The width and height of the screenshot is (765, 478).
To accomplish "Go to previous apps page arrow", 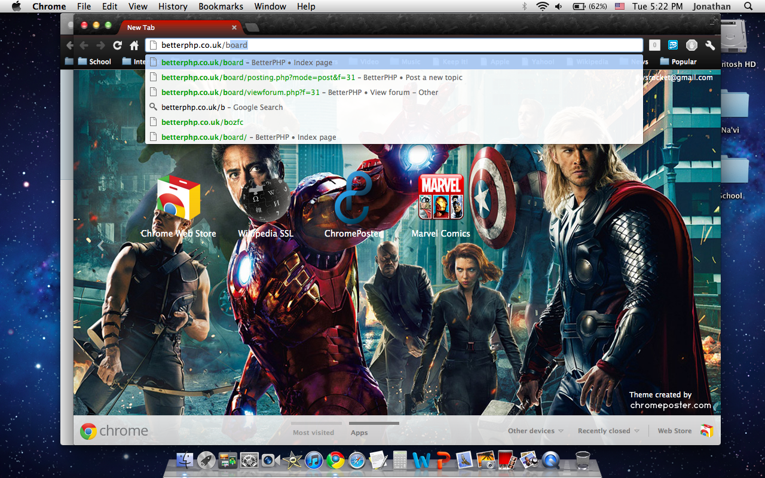I will [100, 245].
